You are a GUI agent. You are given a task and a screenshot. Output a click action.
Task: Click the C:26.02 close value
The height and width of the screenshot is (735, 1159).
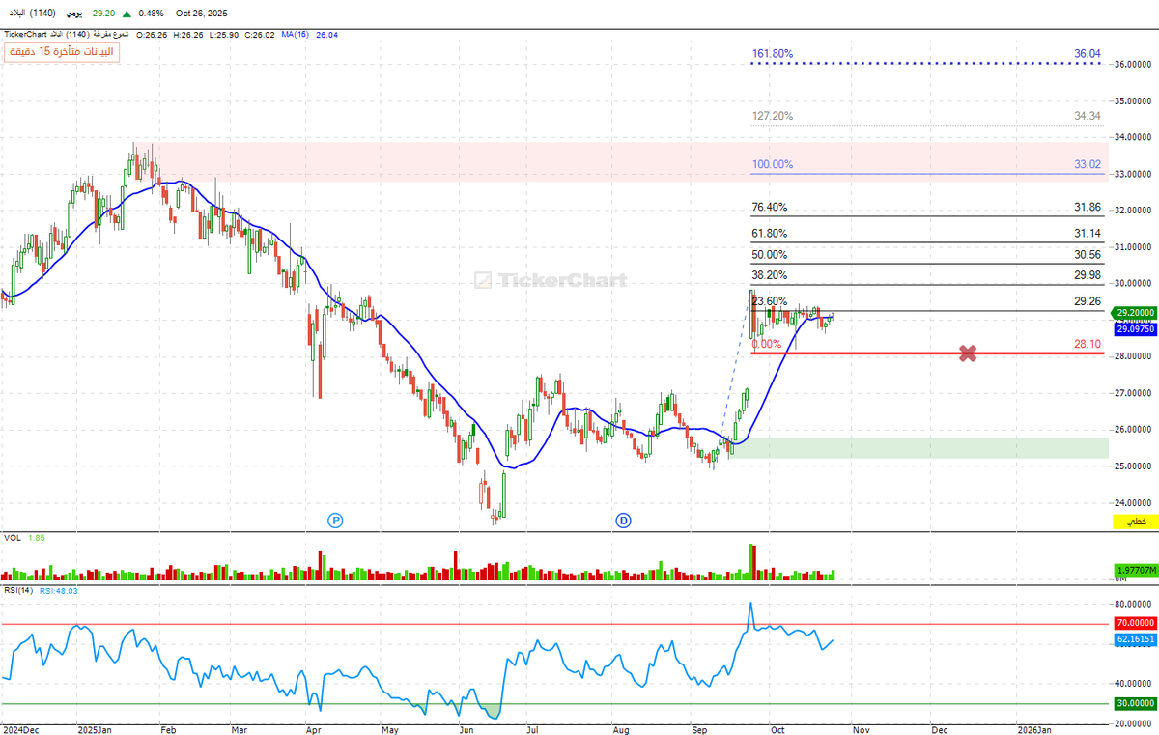pyautogui.click(x=260, y=34)
